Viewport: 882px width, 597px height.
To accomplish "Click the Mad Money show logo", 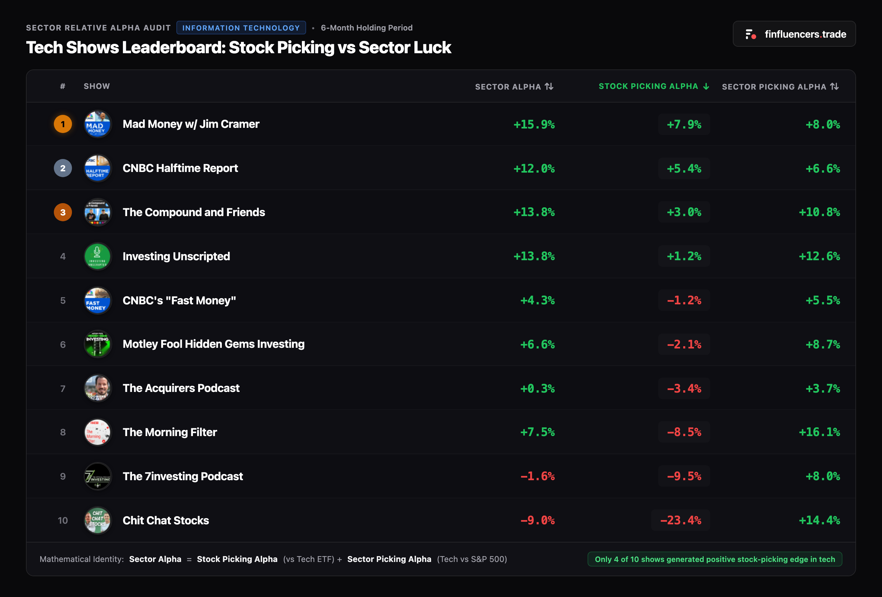I will click(x=98, y=124).
